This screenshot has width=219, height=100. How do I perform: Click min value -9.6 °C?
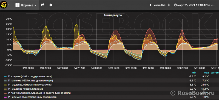[193, 77]
